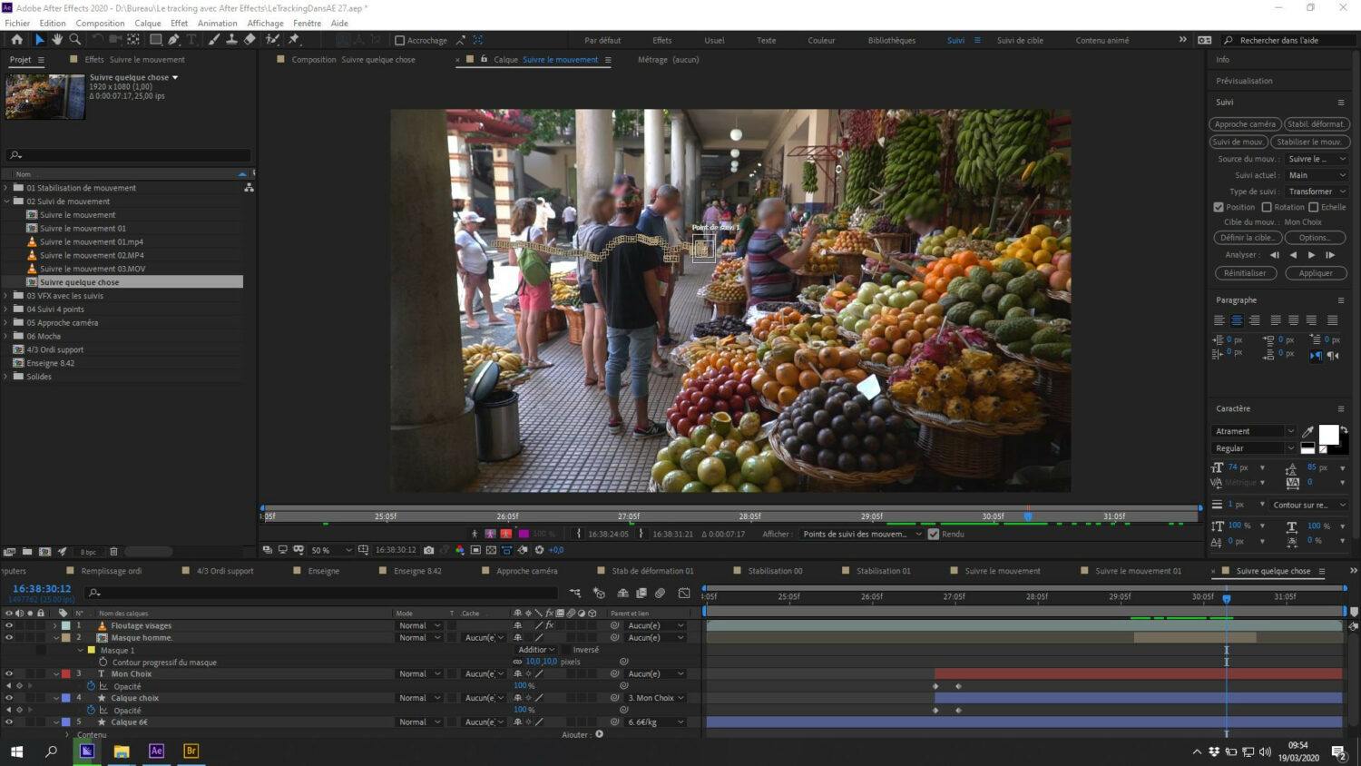1361x766 pixels.
Task: Open the 50% magnification dropdown
Action: click(x=331, y=550)
